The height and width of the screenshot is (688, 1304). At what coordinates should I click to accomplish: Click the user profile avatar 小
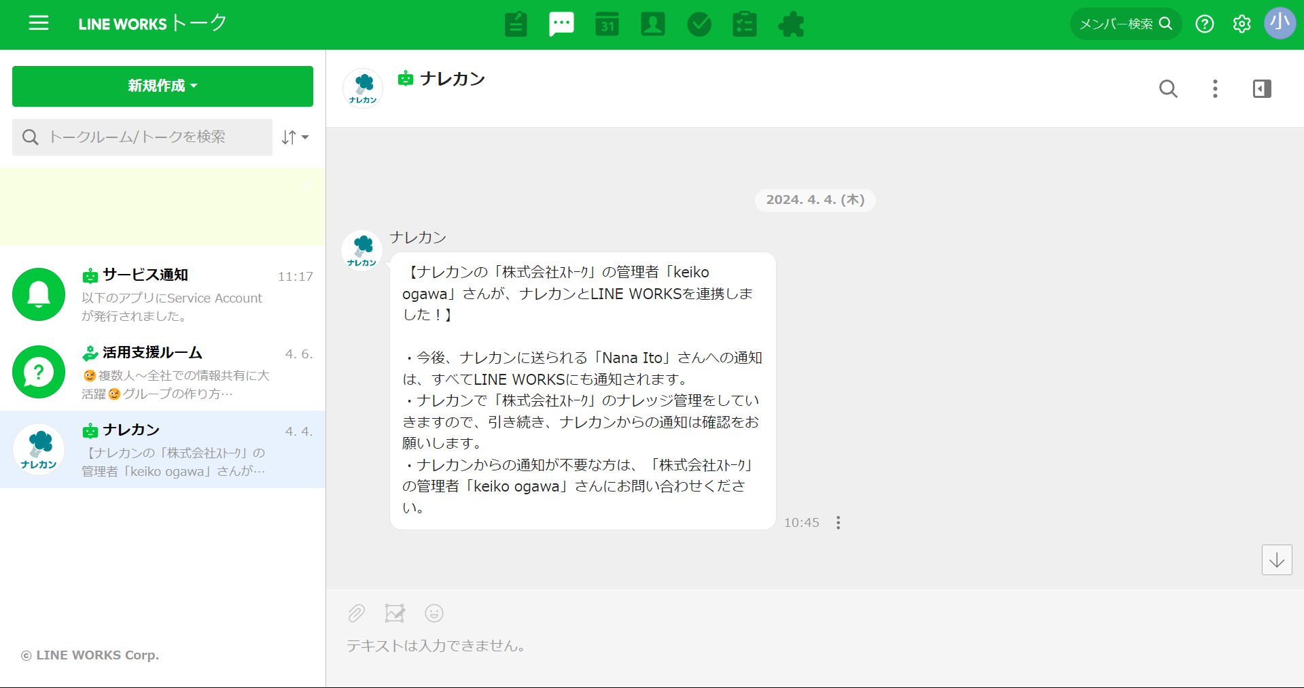(1280, 23)
